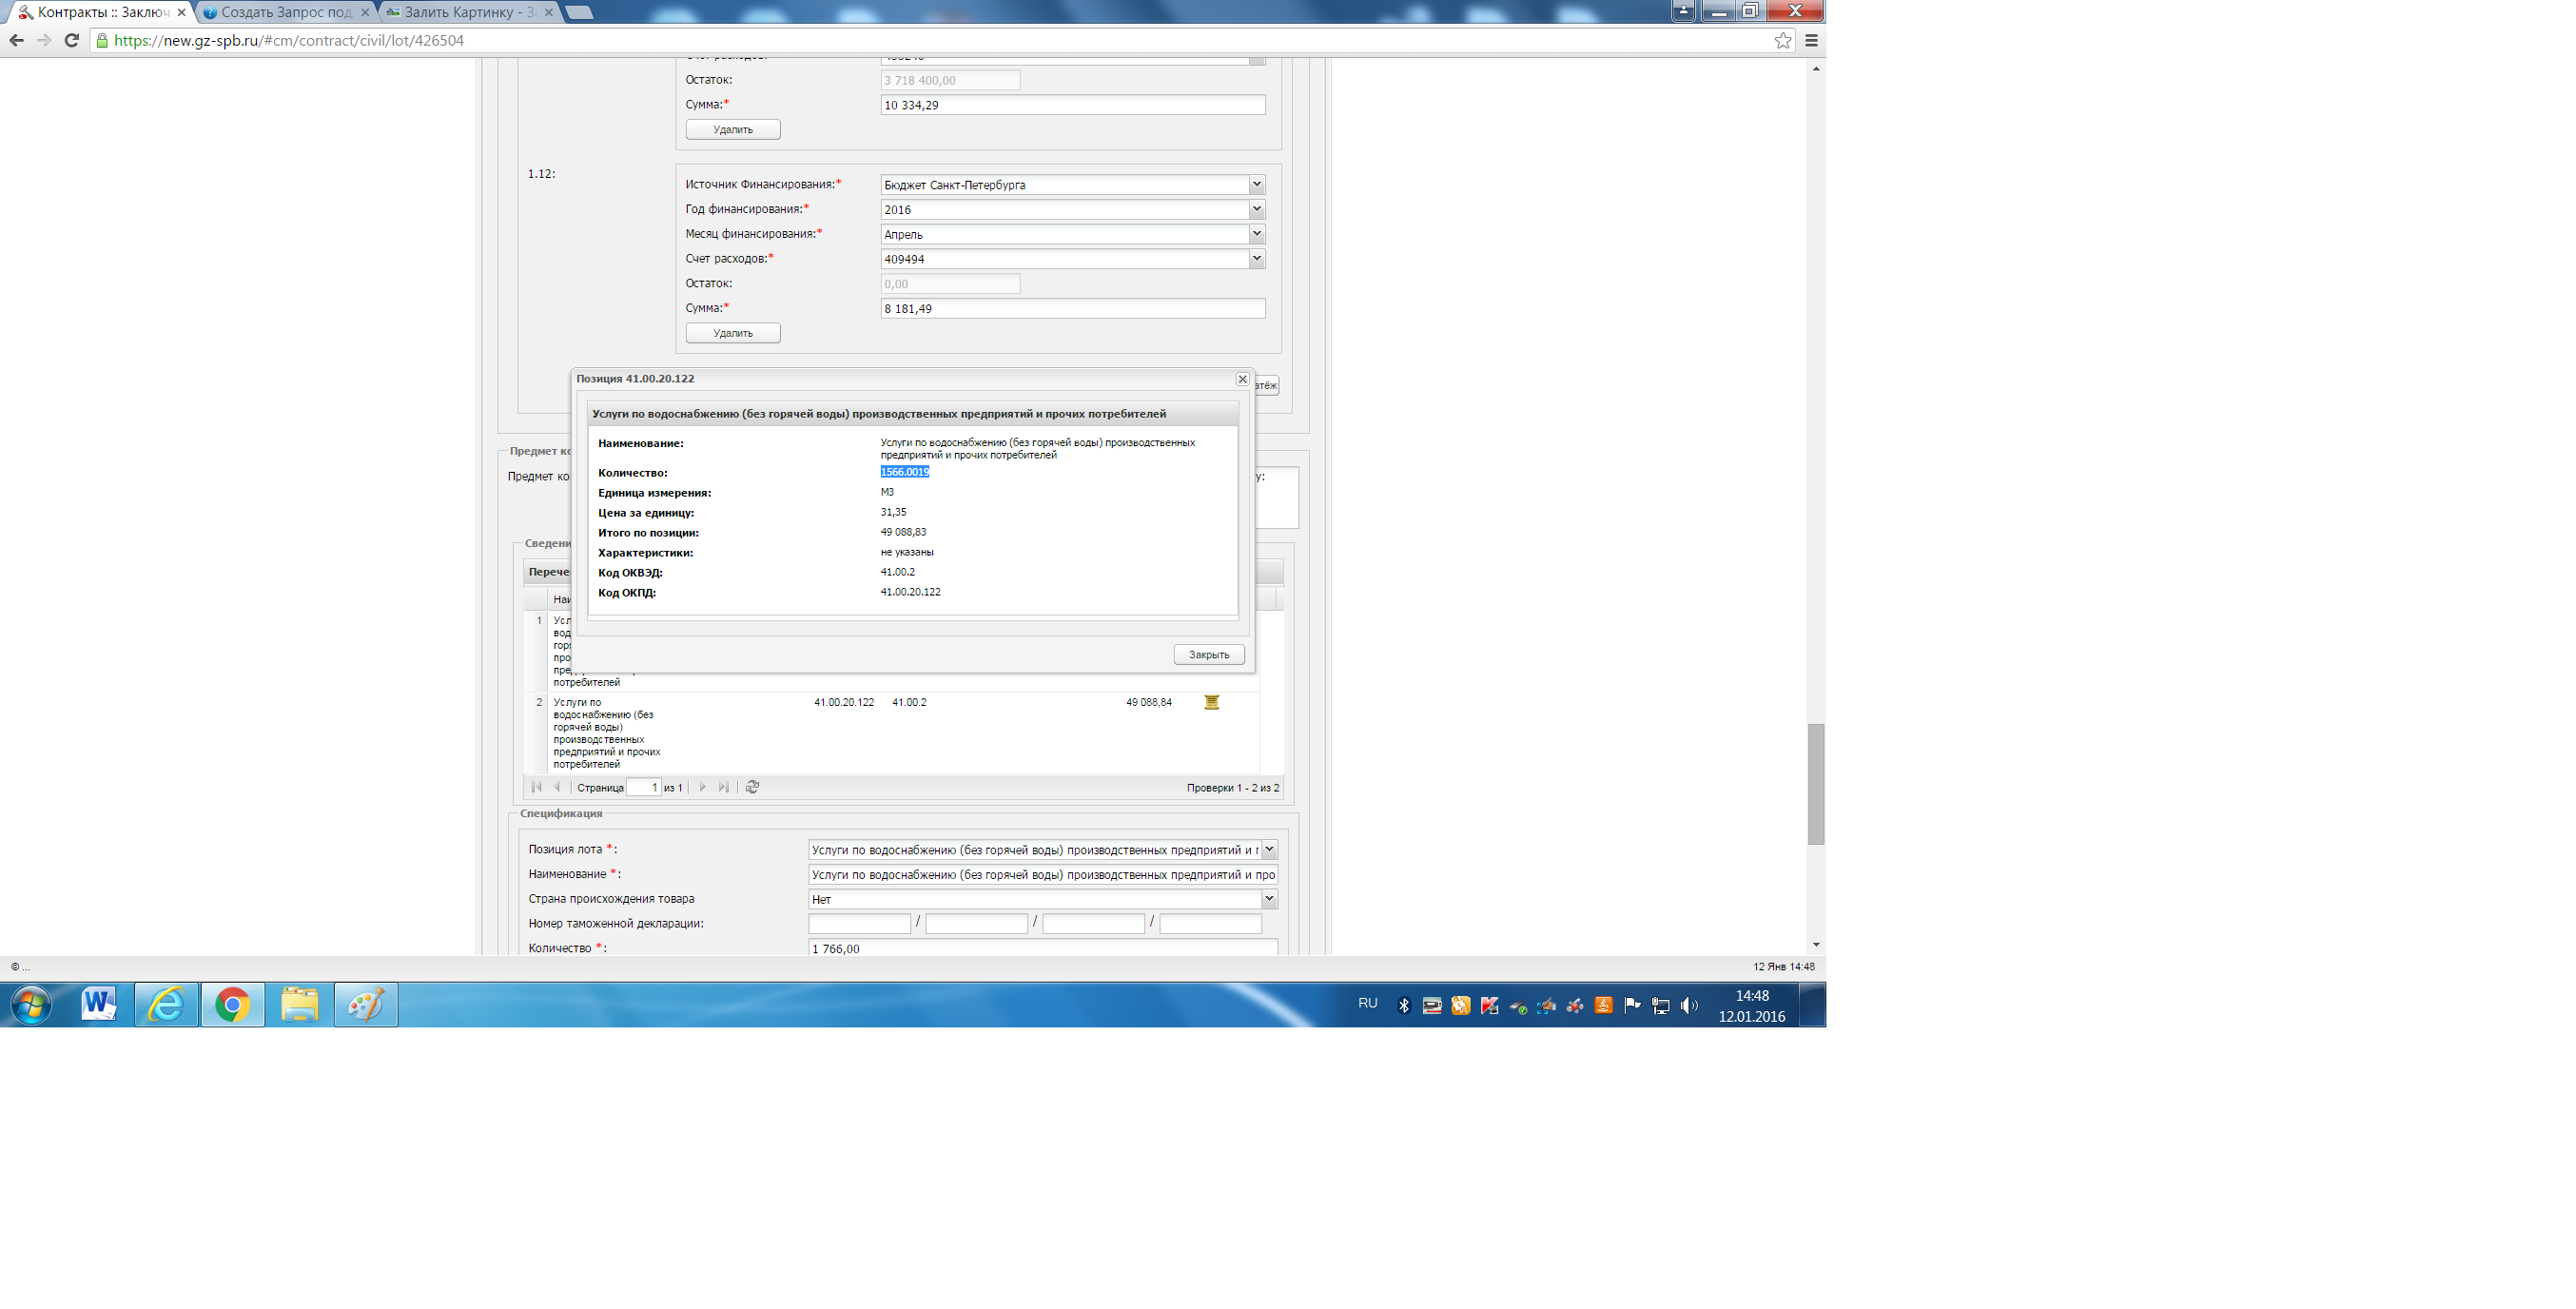Expand Страна происхождения товара dropdown
2576x1309 pixels.
1269,899
